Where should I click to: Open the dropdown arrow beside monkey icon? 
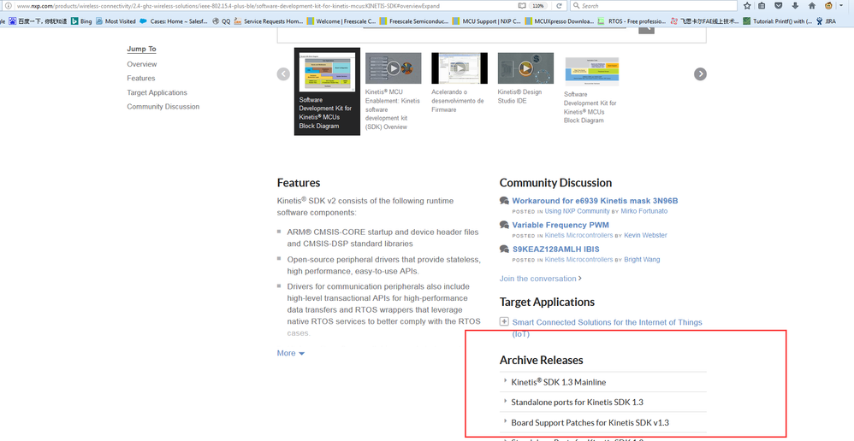pyautogui.click(x=841, y=5)
